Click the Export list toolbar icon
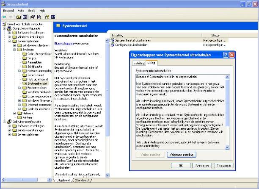 pos(39,17)
